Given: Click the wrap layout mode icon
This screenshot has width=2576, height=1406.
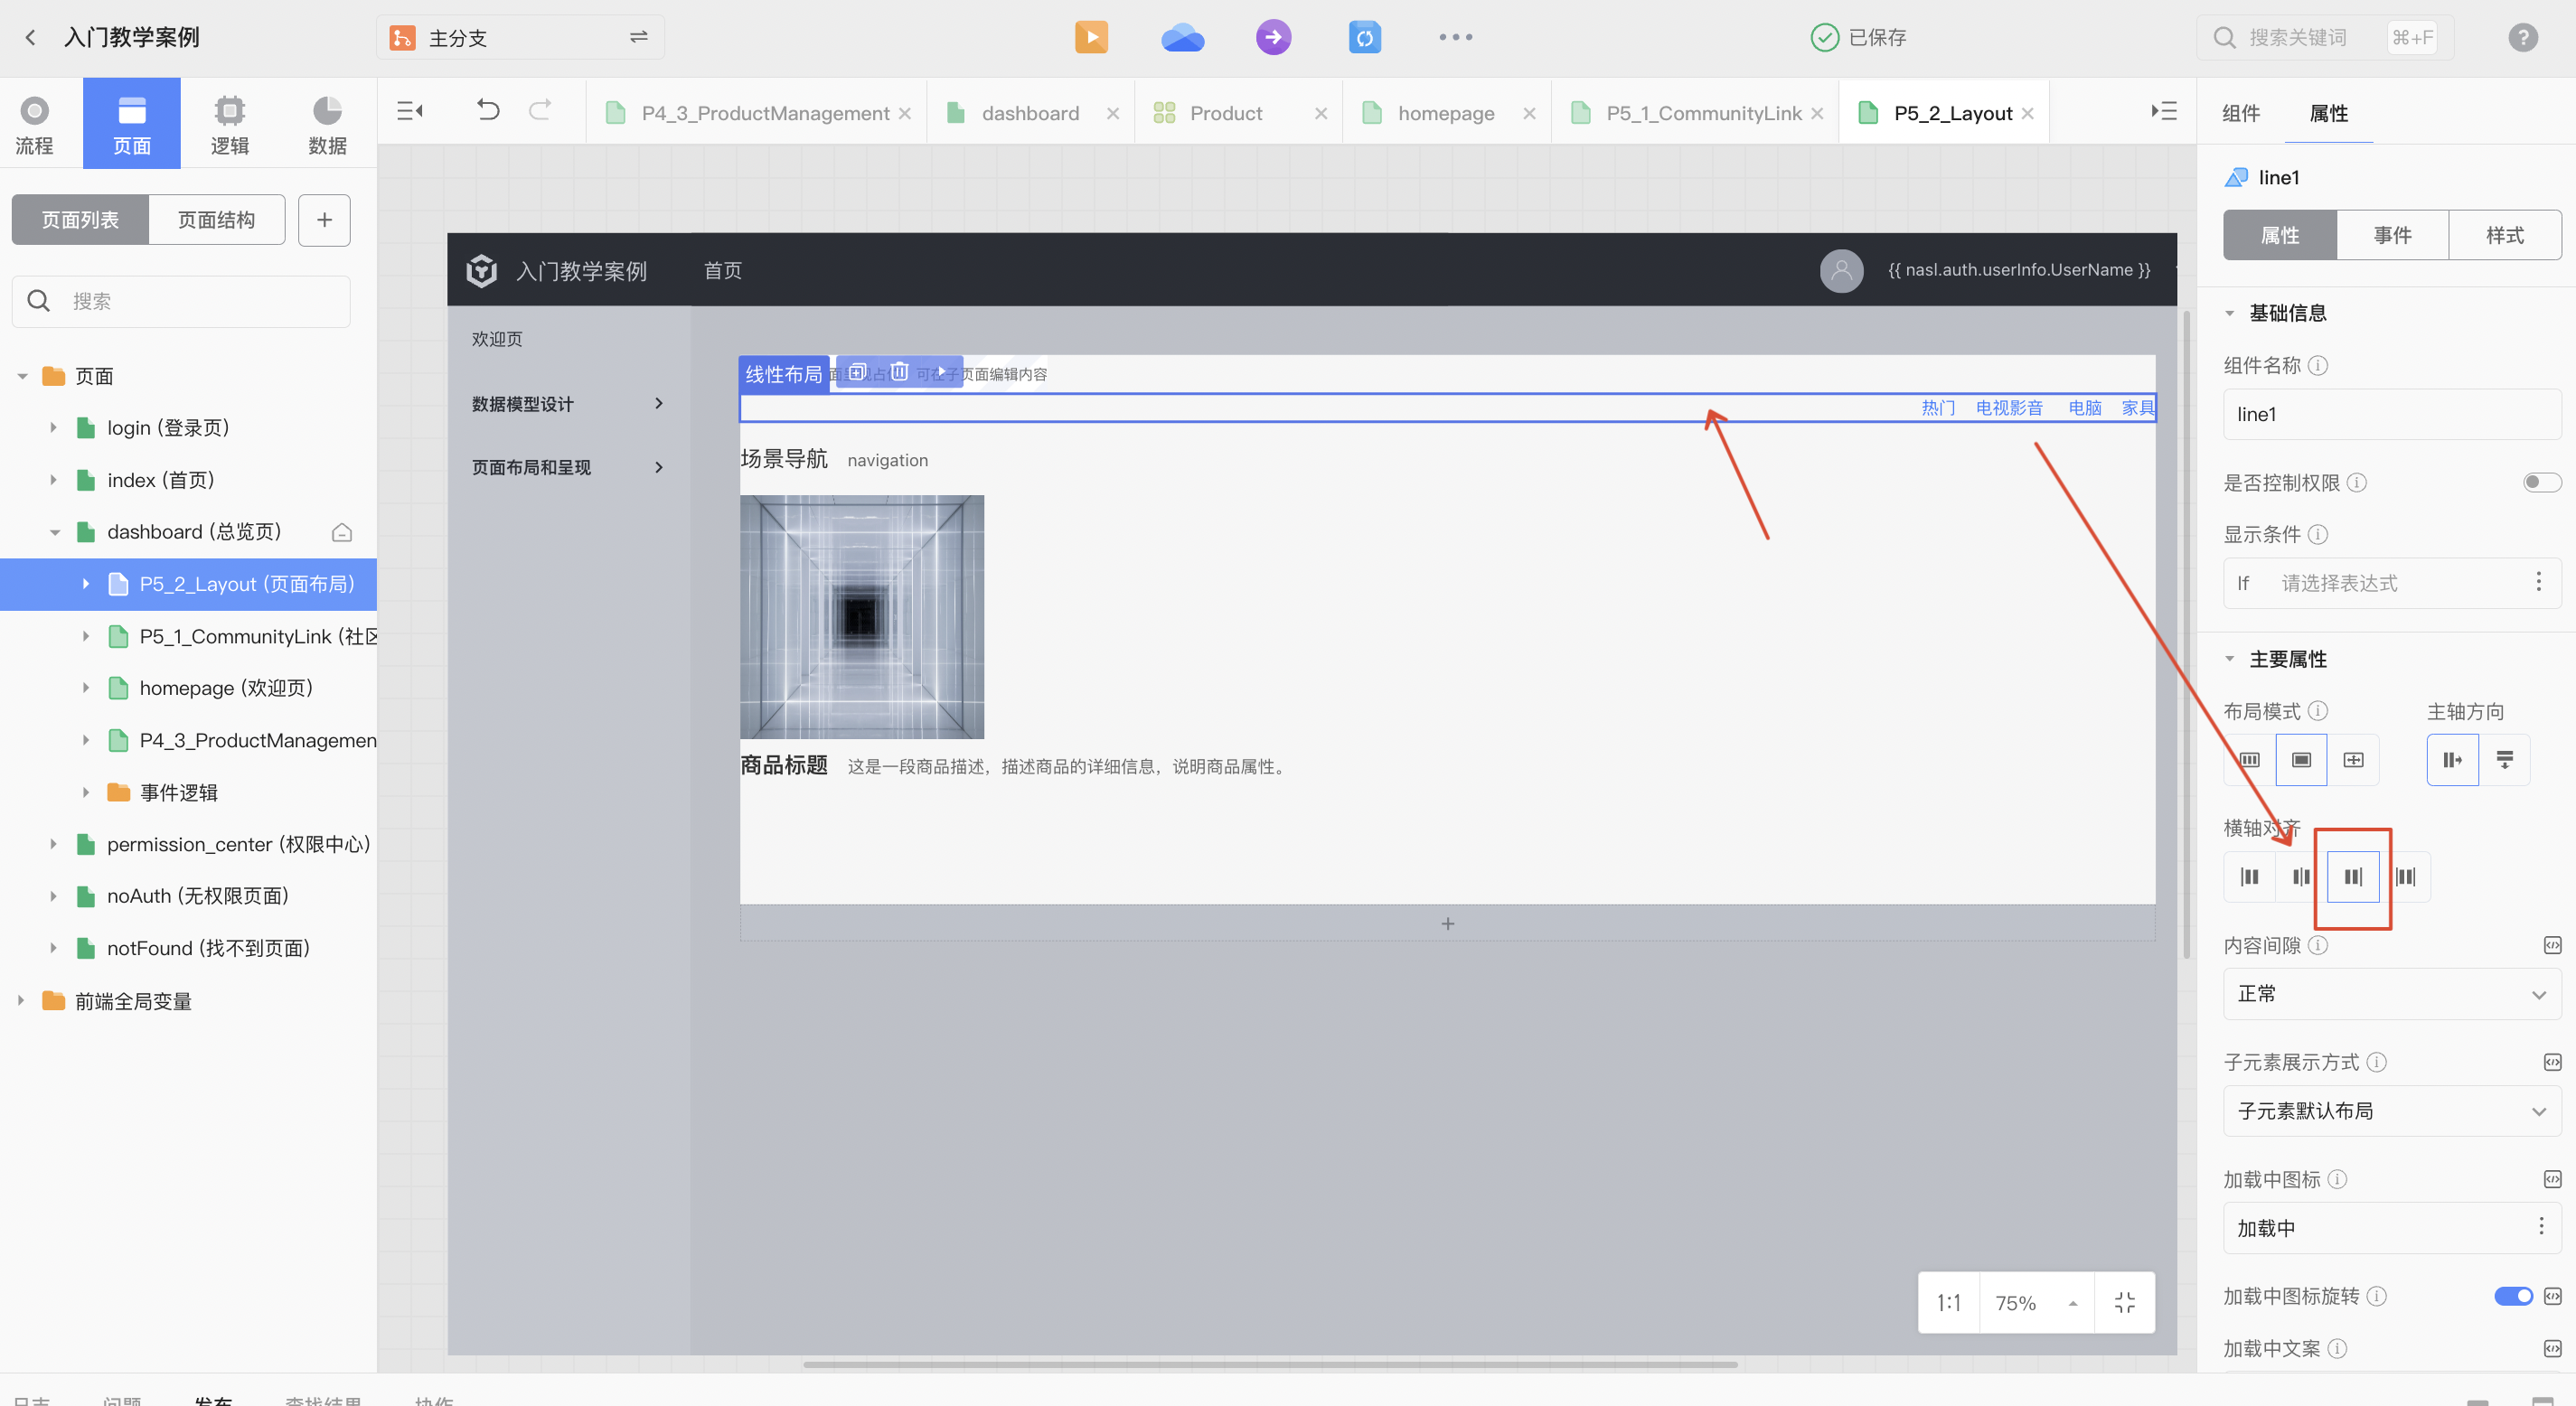Looking at the screenshot, I should click(2353, 758).
